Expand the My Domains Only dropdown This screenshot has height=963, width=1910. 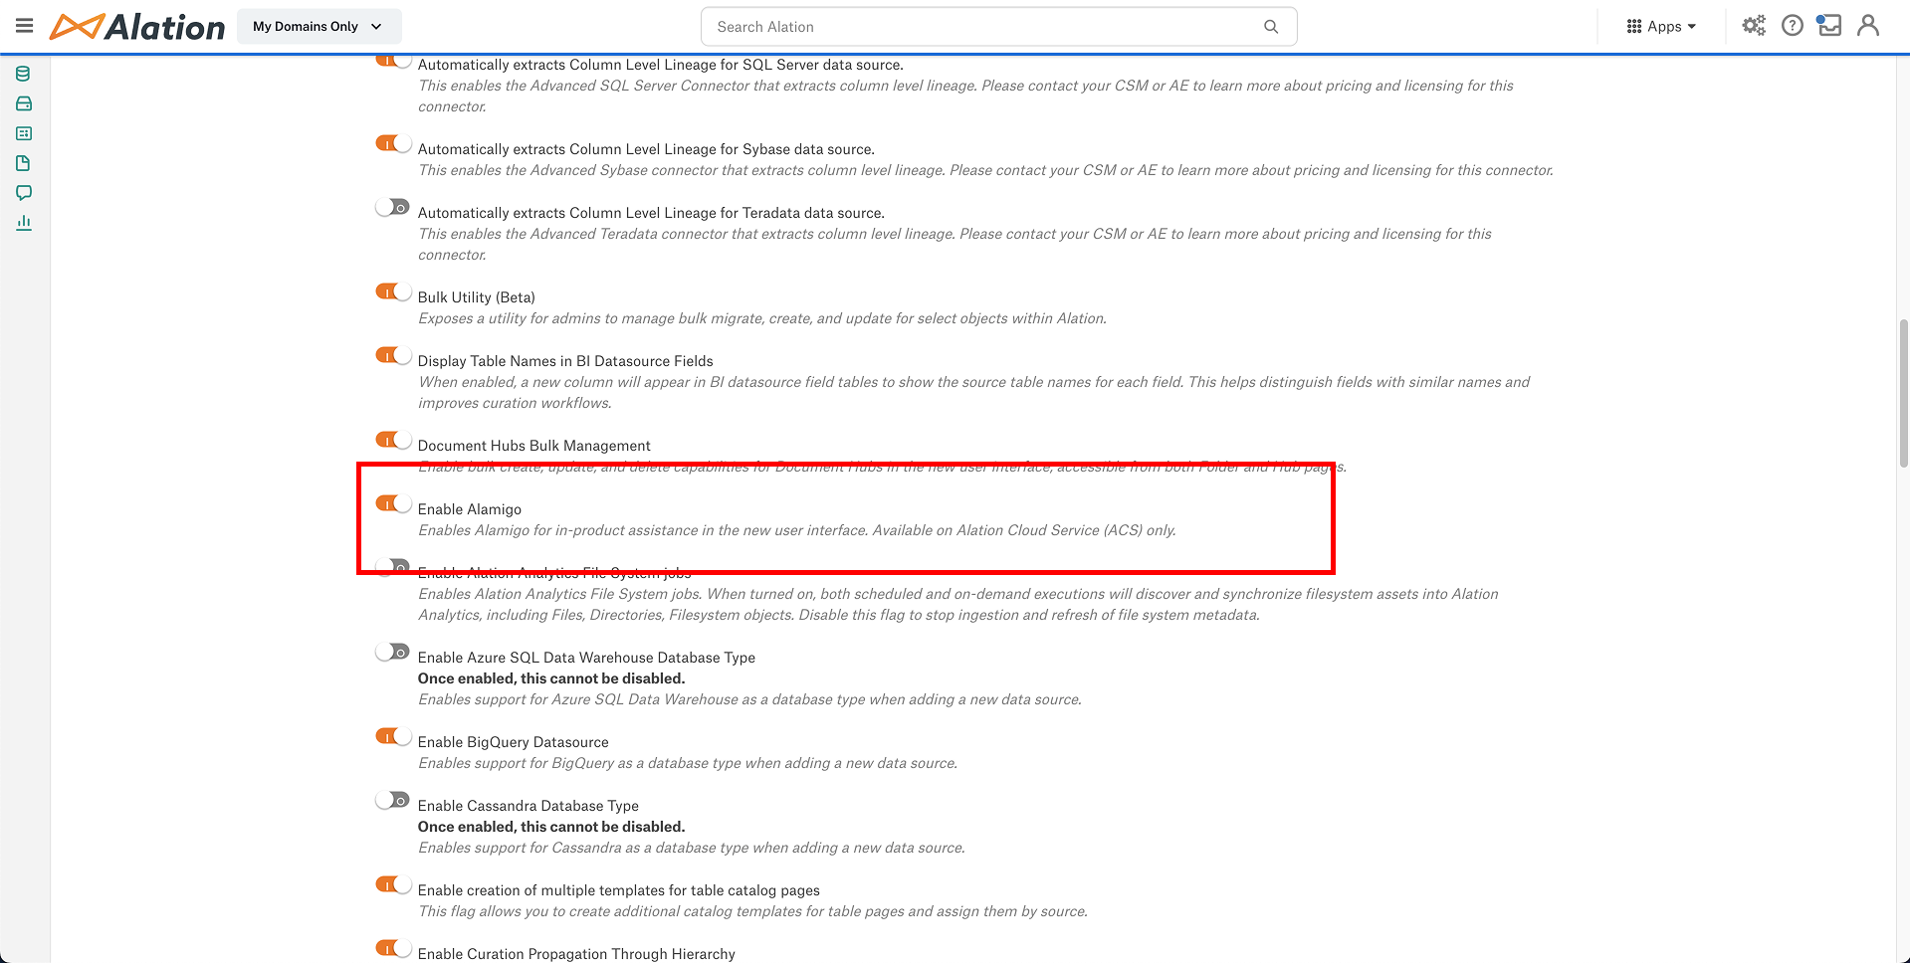(x=318, y=27)
